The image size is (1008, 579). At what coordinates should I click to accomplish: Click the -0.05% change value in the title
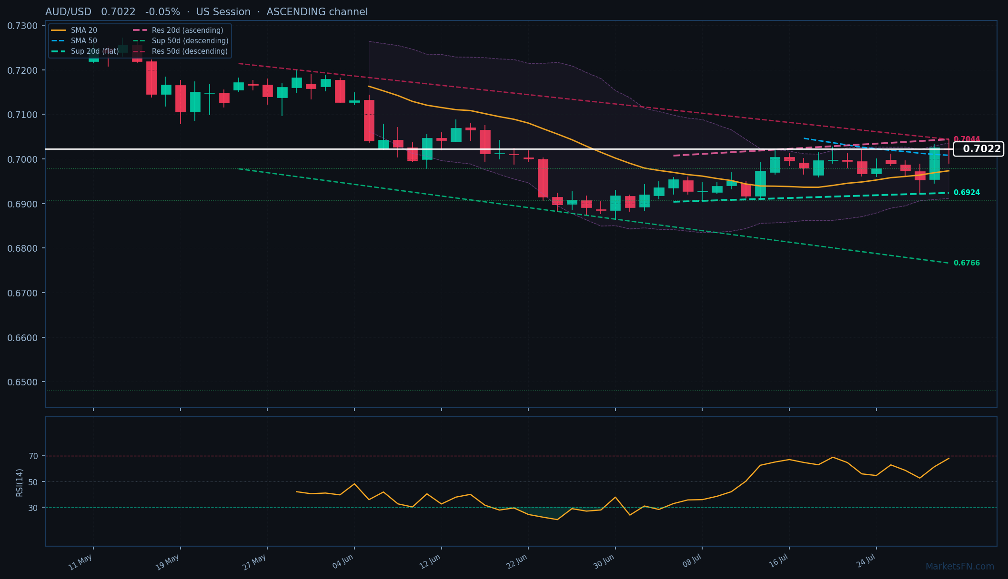162,12
